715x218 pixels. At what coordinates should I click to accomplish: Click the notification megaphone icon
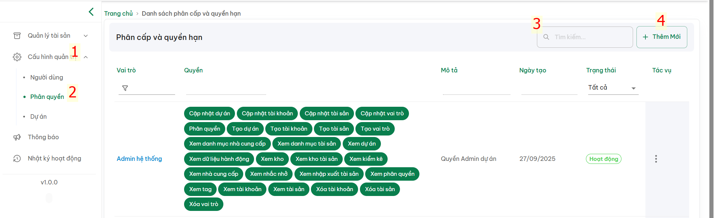17,137
